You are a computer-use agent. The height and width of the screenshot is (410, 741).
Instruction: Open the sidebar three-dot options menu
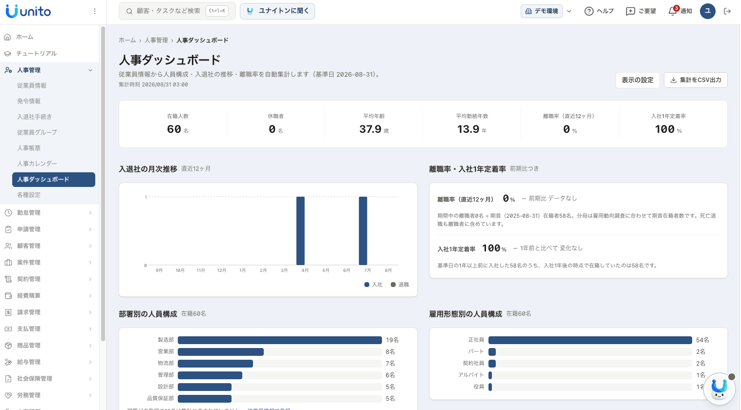[95, 11]
